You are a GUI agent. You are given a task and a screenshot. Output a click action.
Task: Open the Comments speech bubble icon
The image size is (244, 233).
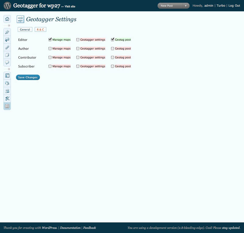point(7,63)
